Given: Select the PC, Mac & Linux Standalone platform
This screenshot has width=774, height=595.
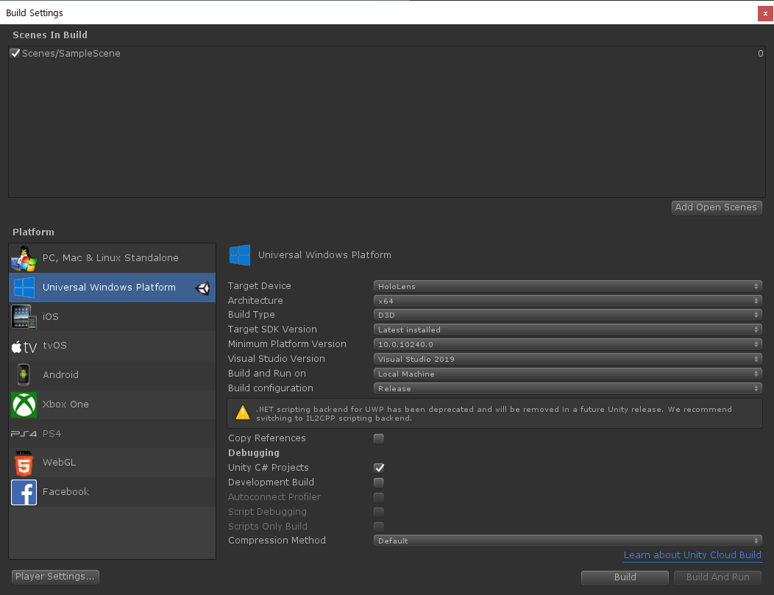Looking at the screenshot, I should click(112, 258).
